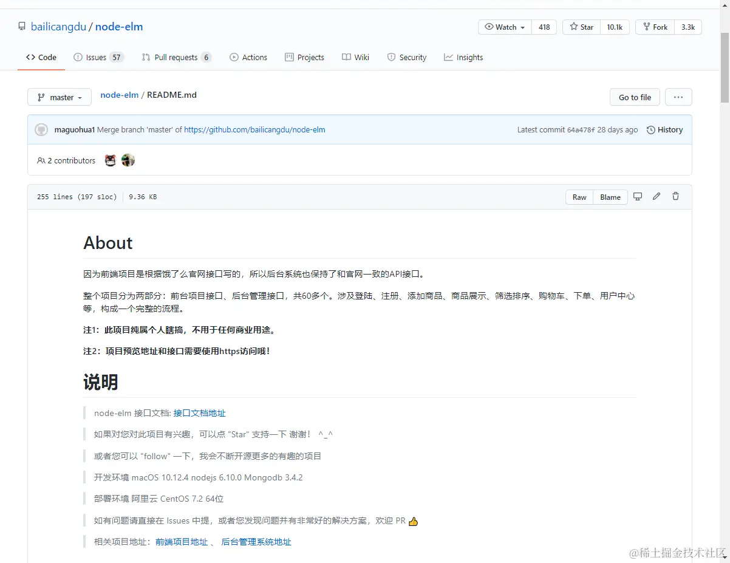Image resolution: width=730 pixels, height=563 pixels.
Task: Open the node-elm repository title link
Action: 119,27
